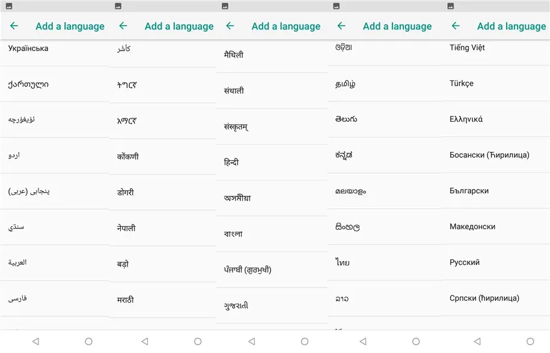Select Tiếng Việt language

tap(495, 48)
